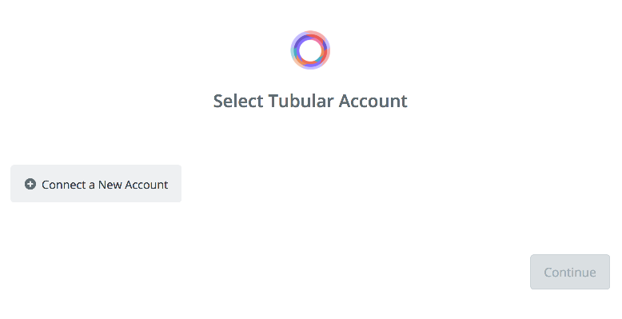Viewport: 622px width, 319px height.
Task: Click the Continue text in the disabled button
Action: coord(570,272)
